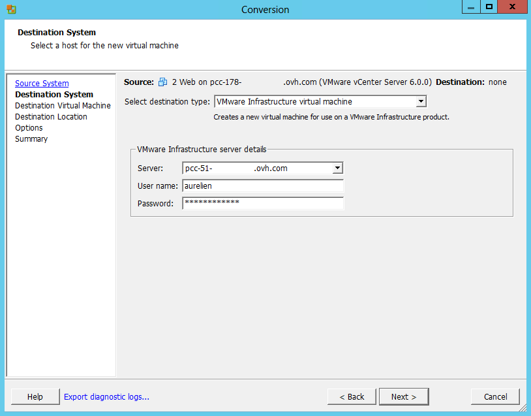531x416 pixels.
Task: Click into the User name field
Action: click(262, 186)
